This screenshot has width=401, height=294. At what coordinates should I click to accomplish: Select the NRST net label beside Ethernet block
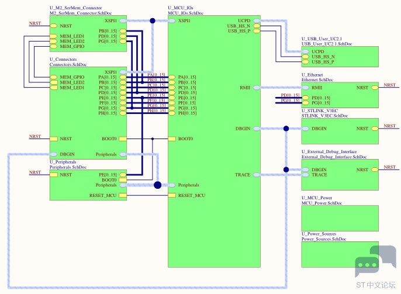point(389,85)
